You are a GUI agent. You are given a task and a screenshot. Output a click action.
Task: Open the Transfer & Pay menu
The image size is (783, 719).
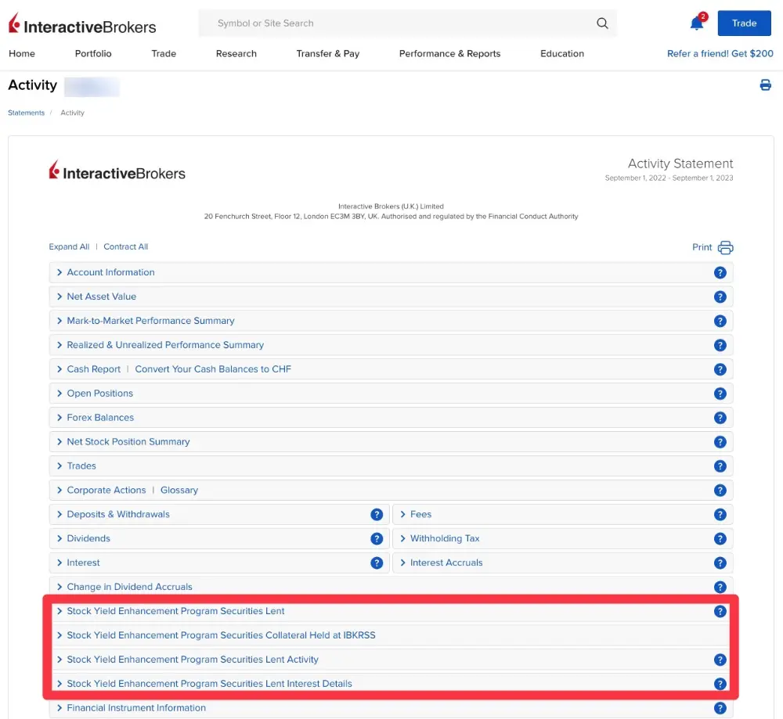pyautogui.click(x=327, y=53)
